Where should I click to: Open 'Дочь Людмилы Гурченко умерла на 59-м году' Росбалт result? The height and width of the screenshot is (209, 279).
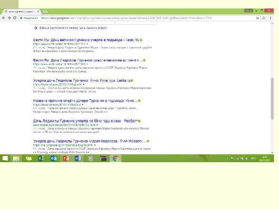pos(85,121)
